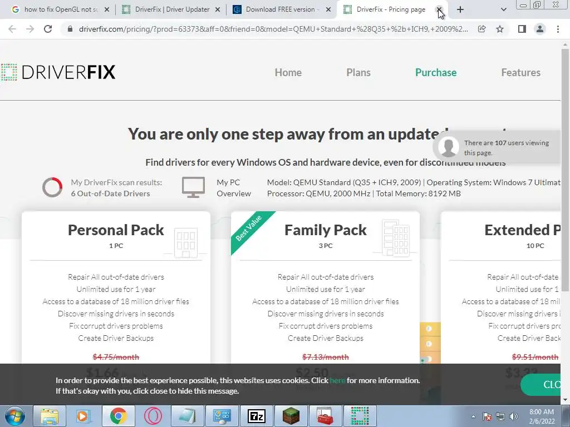Screen dimensions: 570x427
Task: Click '6 Out-of-Date Drivers' text
Action: [x=110, y=193]
